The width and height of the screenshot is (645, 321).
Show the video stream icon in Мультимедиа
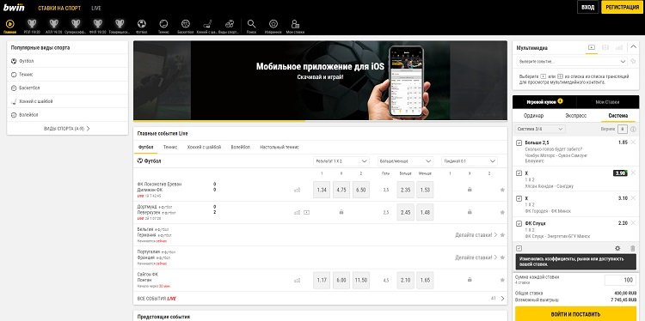click(591, 47)
